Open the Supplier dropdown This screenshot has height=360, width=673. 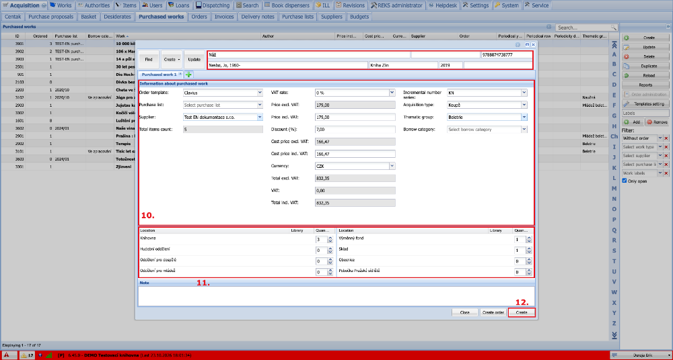point(260,117)
